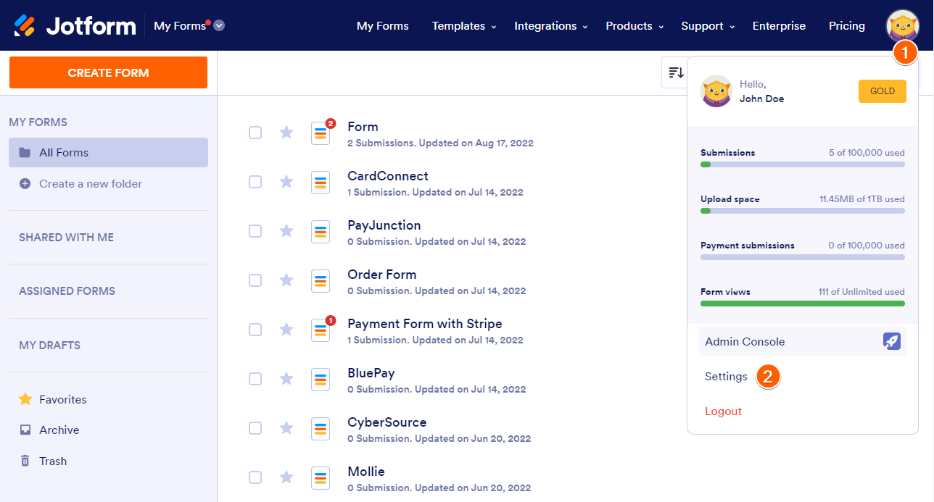Star the Mollie form
Image resolution: width=934 pixels, height=502 pixels.
(286, 477)
